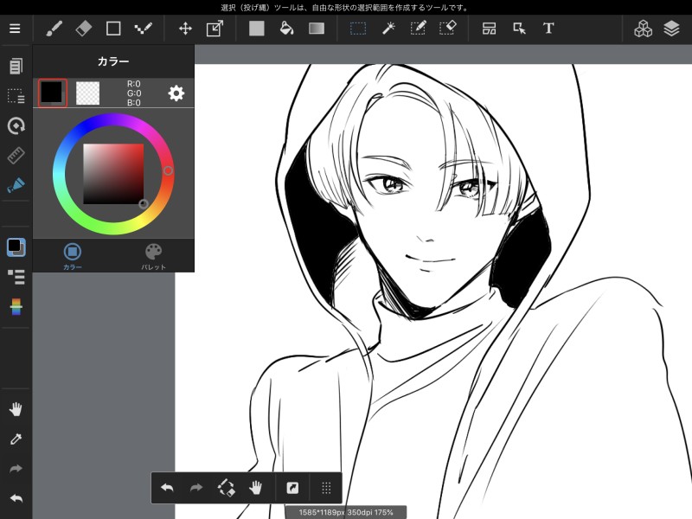Viewport: 692px width, 519px height.
Task: Open color settings gear
Action: point(176,93)
